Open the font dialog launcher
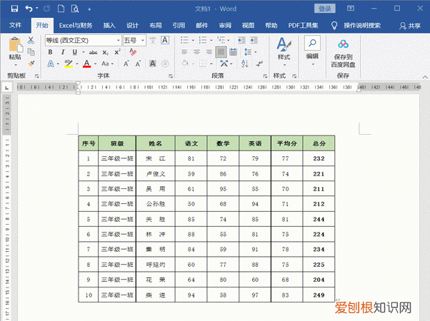Screen dimensions: 430x321 click(x=171, y=76)
